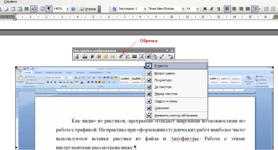This screenshot has height=150, width=278.
Task: Click the first-line indent marker on ruler
Action: (x=15, y=16)
